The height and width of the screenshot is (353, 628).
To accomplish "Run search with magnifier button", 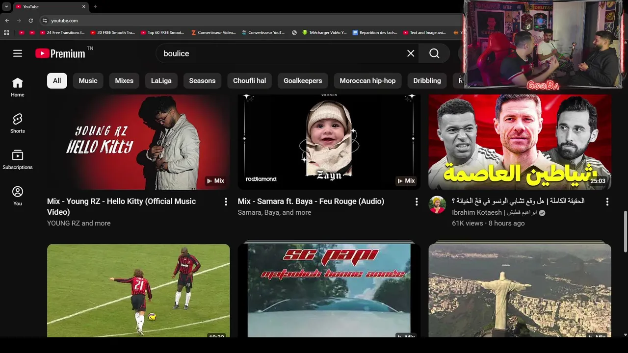I will 434,53.
